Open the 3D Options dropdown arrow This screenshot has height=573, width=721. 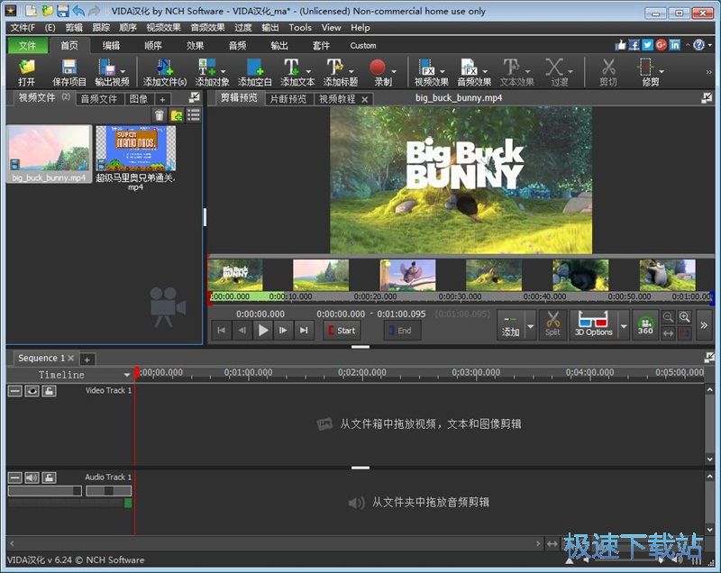624,324
